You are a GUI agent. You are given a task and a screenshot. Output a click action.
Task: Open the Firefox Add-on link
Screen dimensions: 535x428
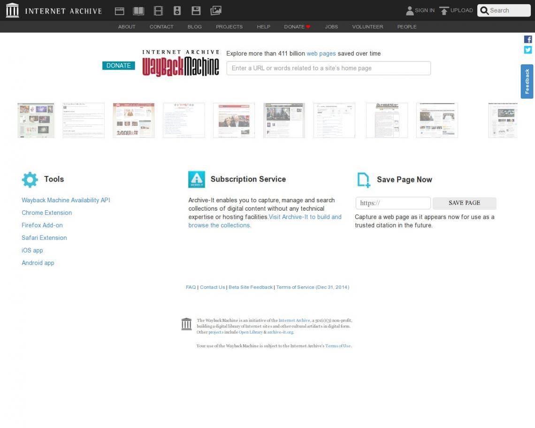coord(42,226)
